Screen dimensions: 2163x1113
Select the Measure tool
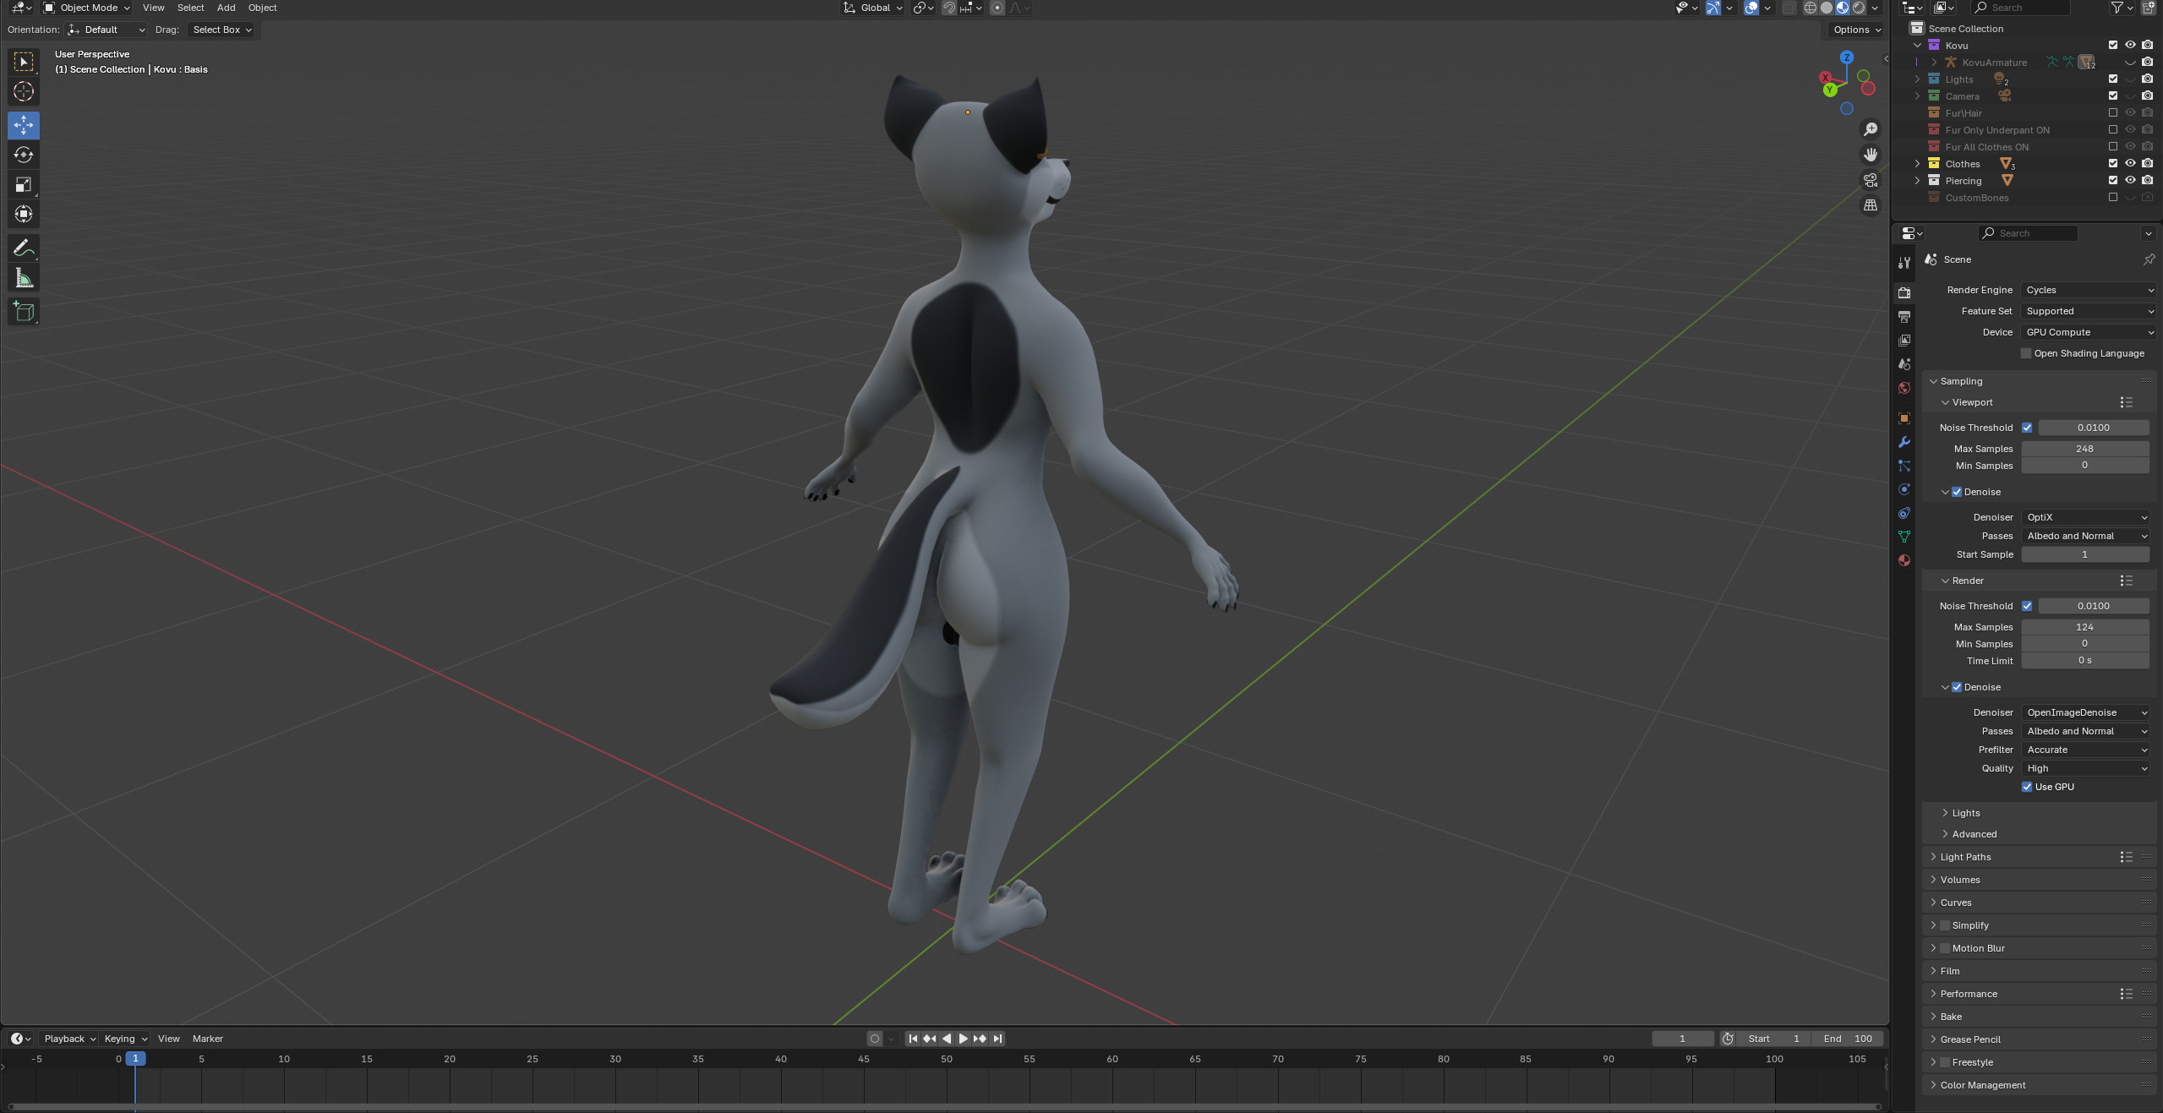click(24, 278)
